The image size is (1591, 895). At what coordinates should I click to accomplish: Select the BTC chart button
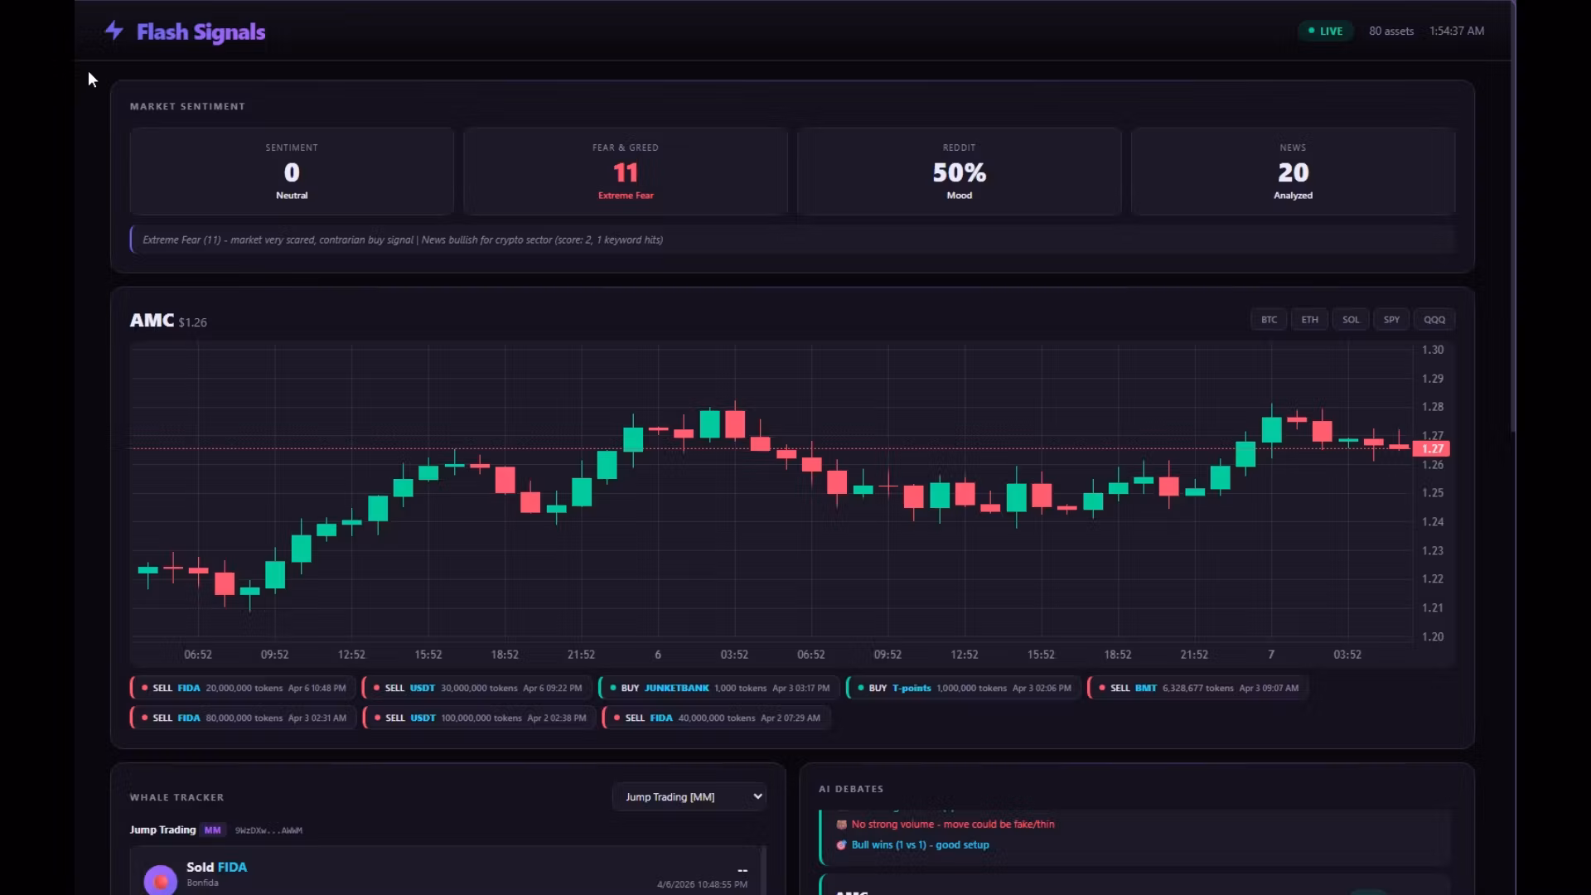point(1269,320)
